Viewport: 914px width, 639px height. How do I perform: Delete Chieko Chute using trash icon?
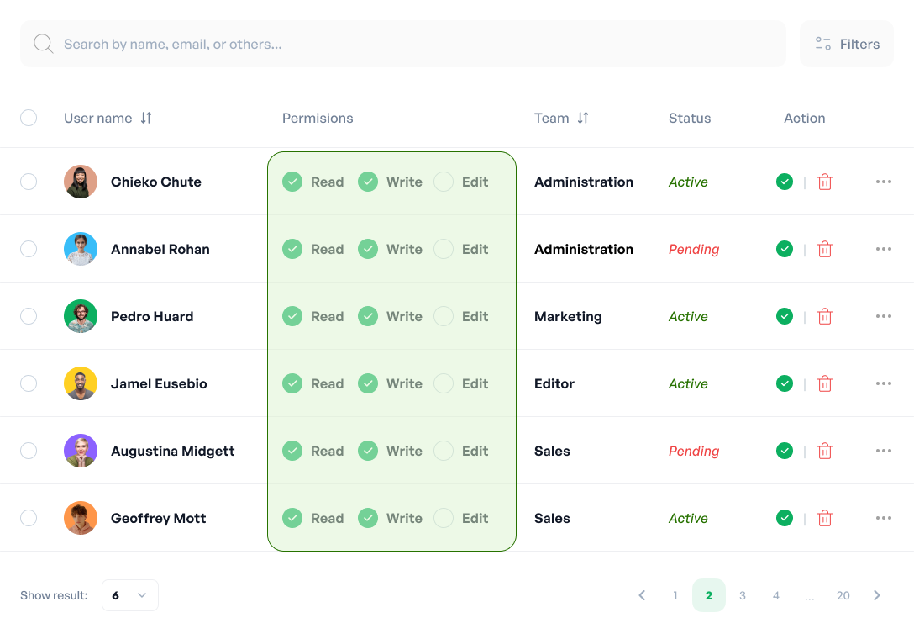coord(825,182)
